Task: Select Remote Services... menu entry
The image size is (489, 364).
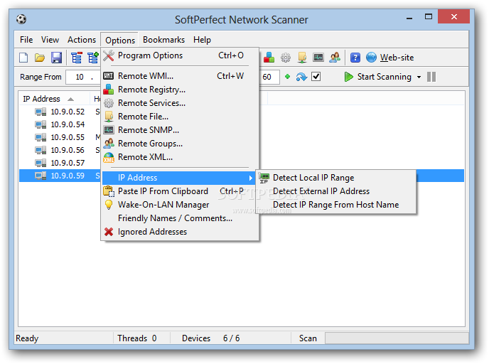Action: 180,103
